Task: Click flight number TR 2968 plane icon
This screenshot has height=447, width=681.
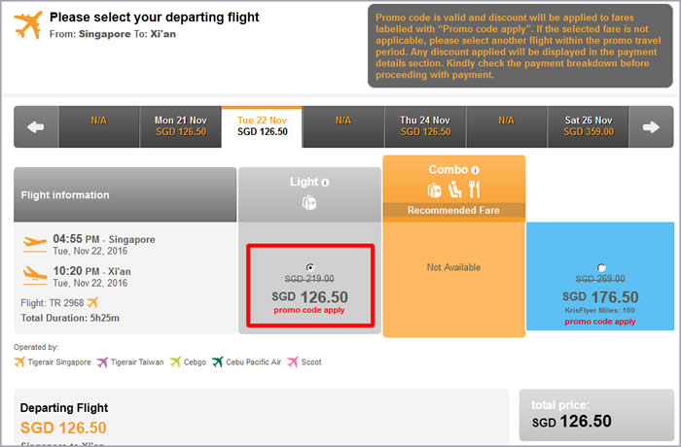Action: (x=92, y=302)
